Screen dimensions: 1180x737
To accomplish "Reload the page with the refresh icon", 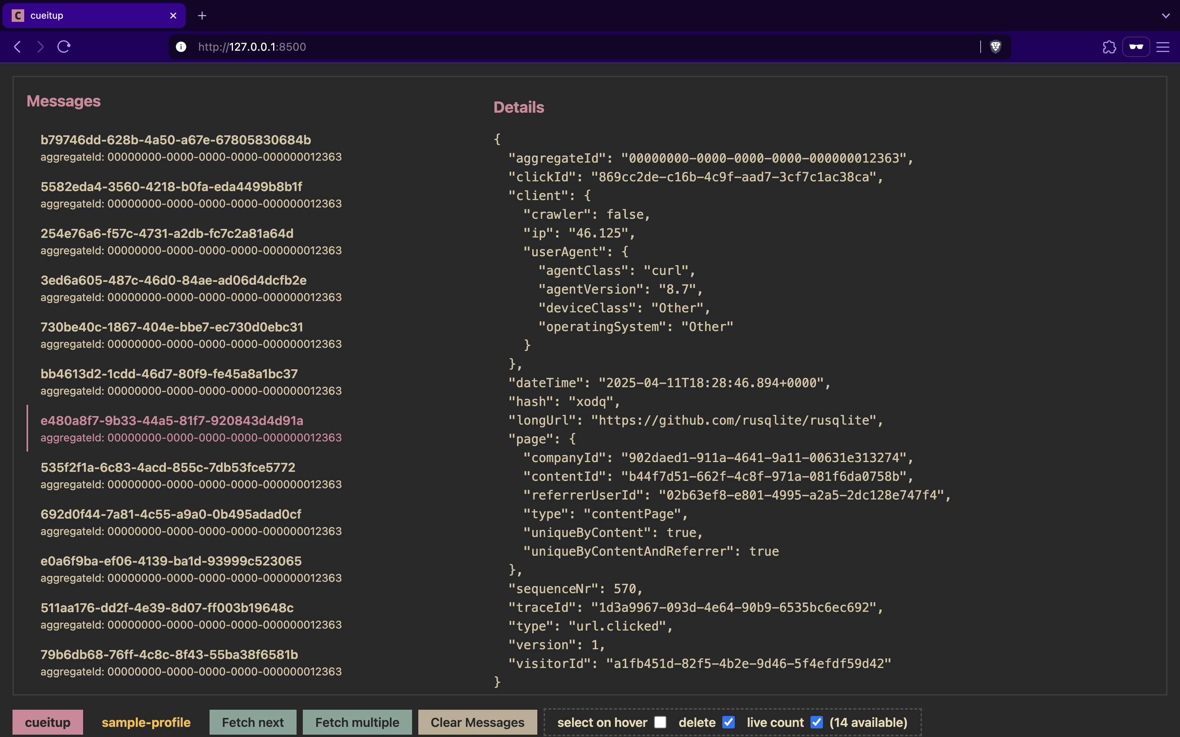I will coord(64,47).
